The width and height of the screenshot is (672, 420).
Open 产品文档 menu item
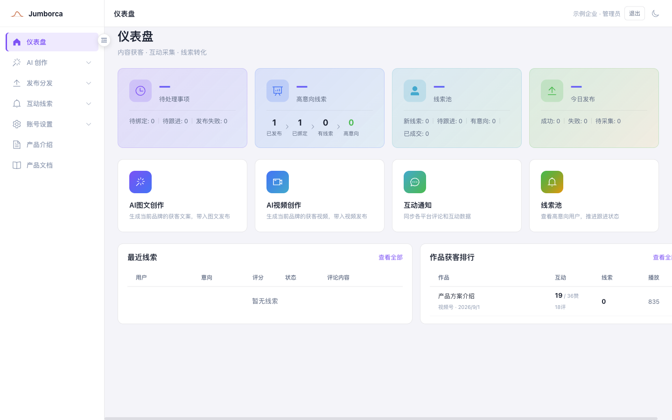point(52,165)
